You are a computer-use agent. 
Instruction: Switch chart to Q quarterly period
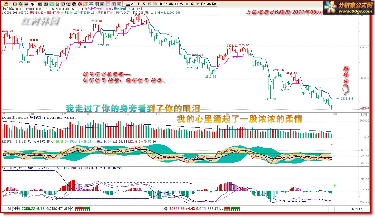pyautogui.click(x=192, y=4)
